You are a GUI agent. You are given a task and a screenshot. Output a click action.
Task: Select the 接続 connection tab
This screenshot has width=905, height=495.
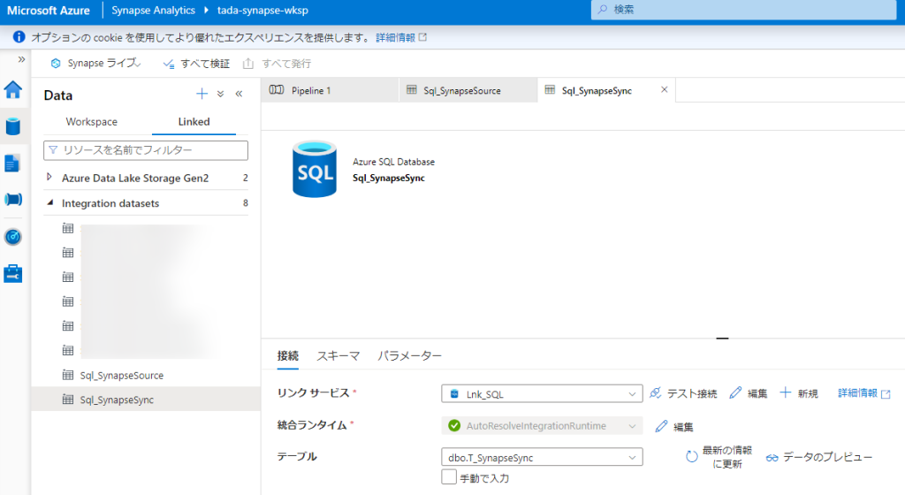point(288,355)
